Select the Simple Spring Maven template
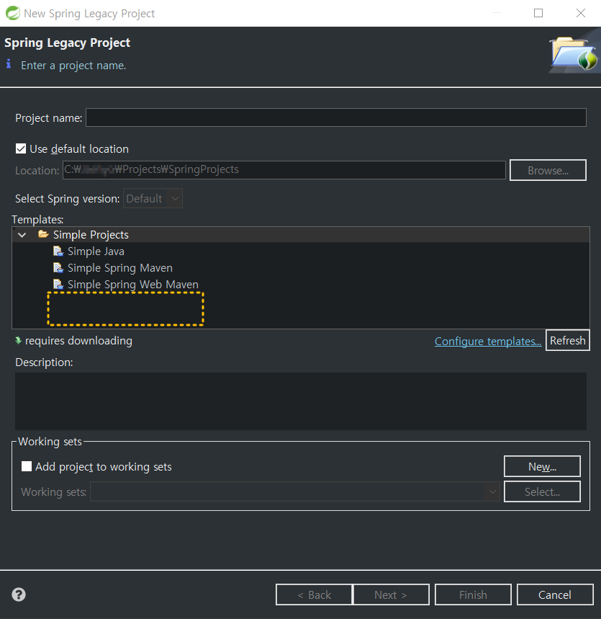 tap(120, 267)
